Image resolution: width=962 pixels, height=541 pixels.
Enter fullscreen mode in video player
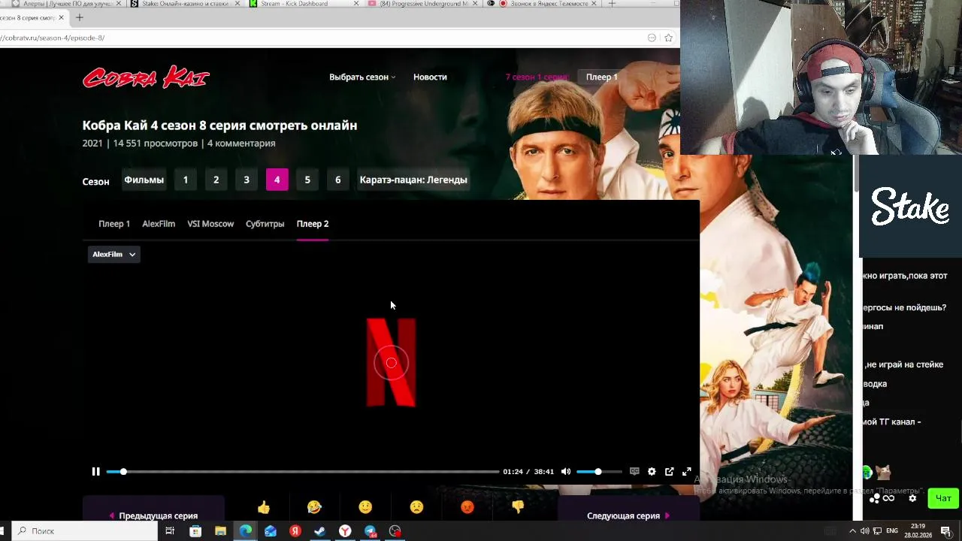(x=686, y=472)
